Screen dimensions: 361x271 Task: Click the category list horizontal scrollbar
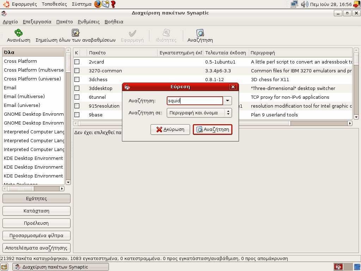pos(33,188)
